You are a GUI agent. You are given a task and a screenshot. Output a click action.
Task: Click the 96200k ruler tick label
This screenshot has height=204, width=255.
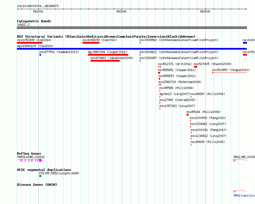click(x=121, y=11)
